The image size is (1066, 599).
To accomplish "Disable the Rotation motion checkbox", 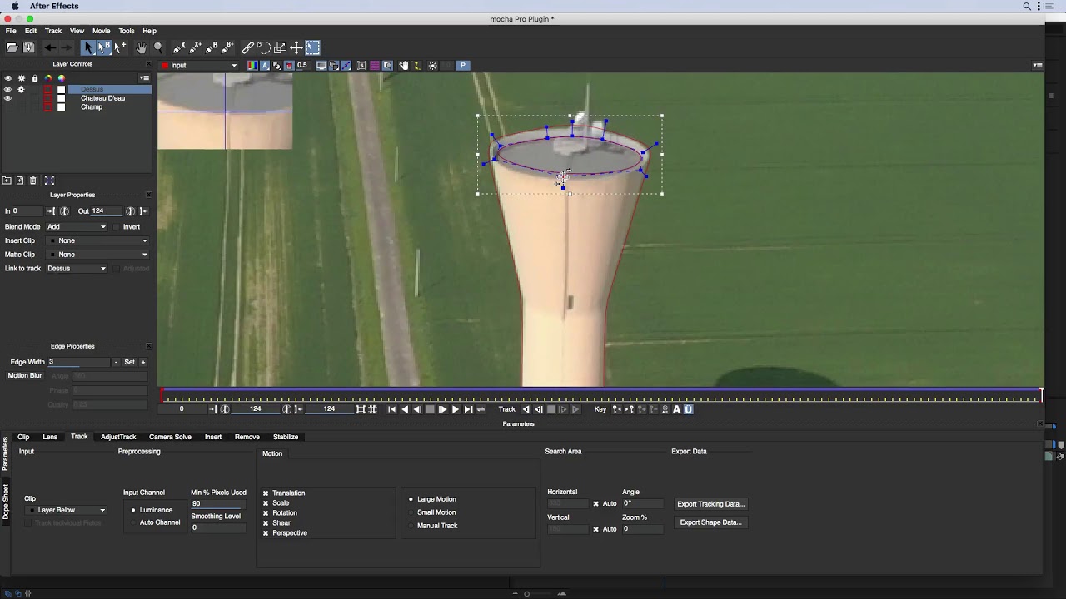I will (266, 513).
